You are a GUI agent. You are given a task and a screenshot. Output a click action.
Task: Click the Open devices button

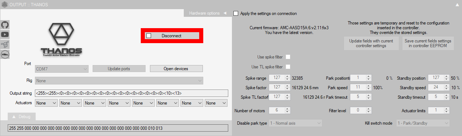[x=176, y=69]
